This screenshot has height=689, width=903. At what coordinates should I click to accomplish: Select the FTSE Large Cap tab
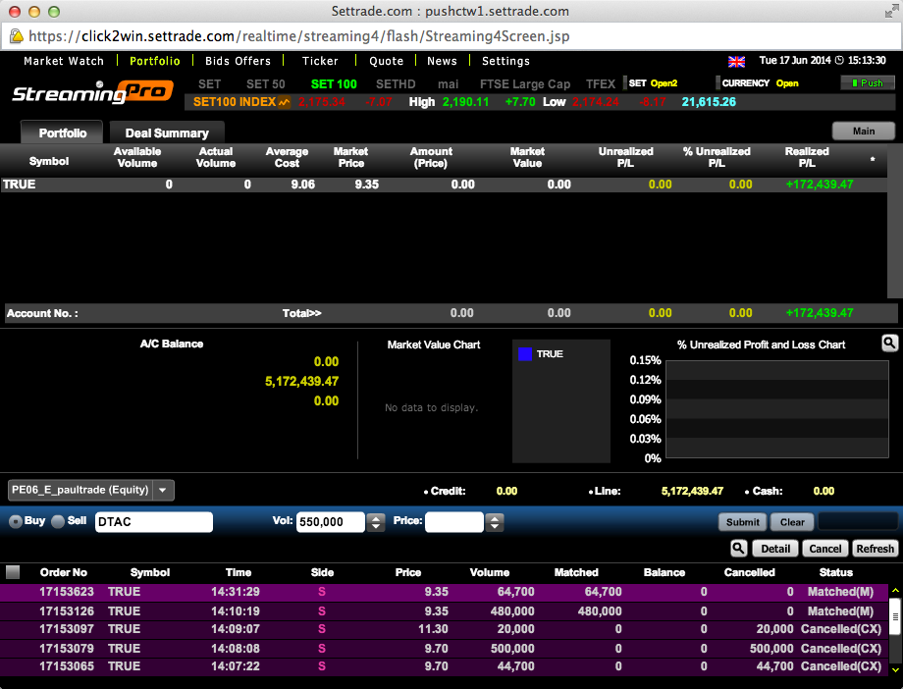coord(525,84)
